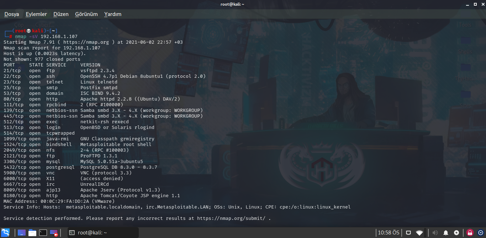Click 'metasploitable.localdomain' in the Service Info line

tap(103, 207)
